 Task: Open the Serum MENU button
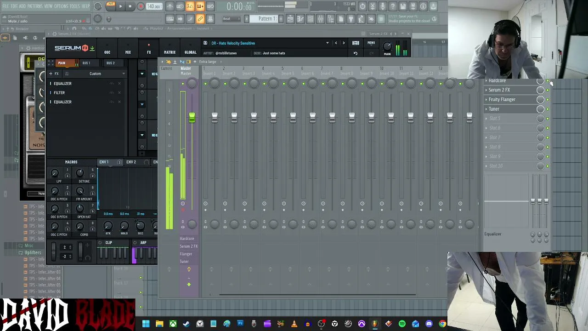click(x=371, y=43)
